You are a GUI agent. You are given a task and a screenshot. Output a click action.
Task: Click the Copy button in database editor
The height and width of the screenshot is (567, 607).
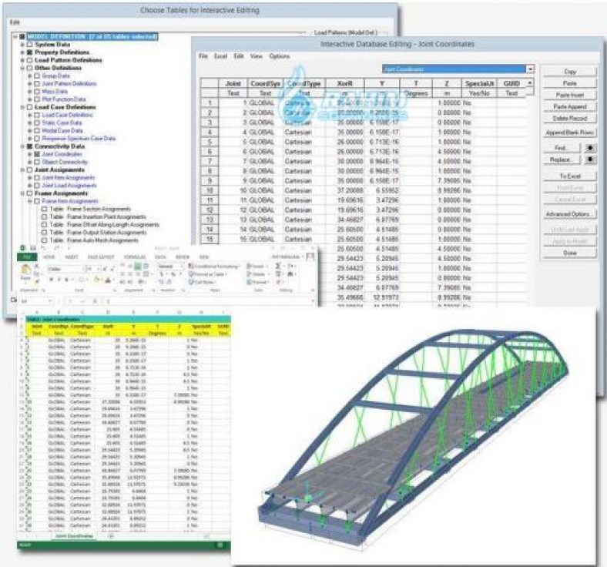pyautogui.click(x=570, y=72)
